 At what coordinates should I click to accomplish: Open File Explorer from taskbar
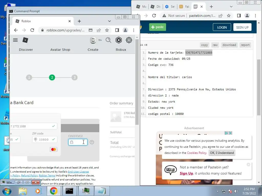(x=23, y=191)
